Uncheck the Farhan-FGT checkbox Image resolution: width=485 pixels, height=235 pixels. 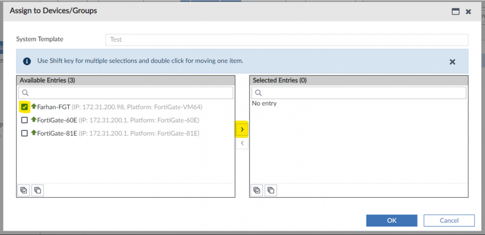click(x=24, y=107)
